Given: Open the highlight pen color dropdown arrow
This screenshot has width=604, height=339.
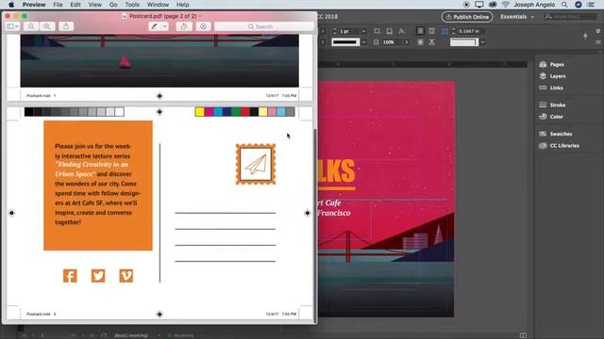Looking at the screenshot, I should [165, 26].
